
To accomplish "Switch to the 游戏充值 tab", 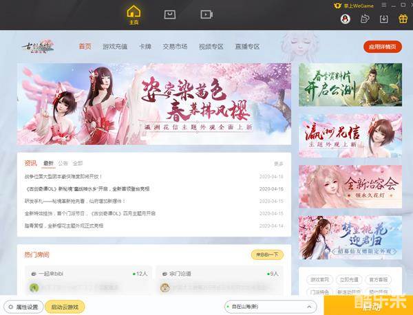I will coord(115,47).
